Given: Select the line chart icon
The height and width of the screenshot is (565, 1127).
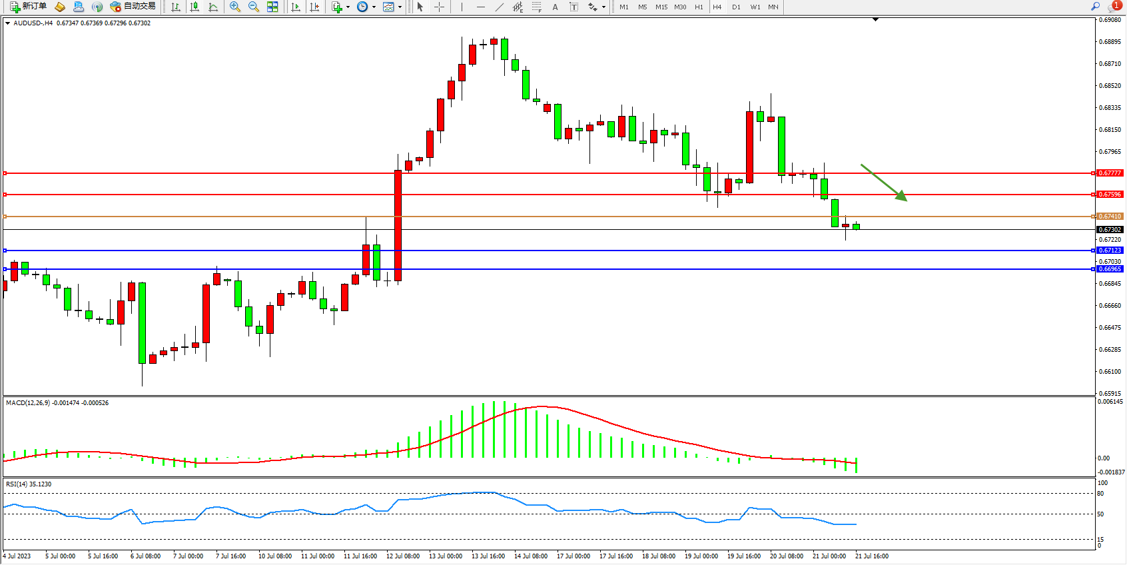Looking at the screenshot, I should [213, 7].
